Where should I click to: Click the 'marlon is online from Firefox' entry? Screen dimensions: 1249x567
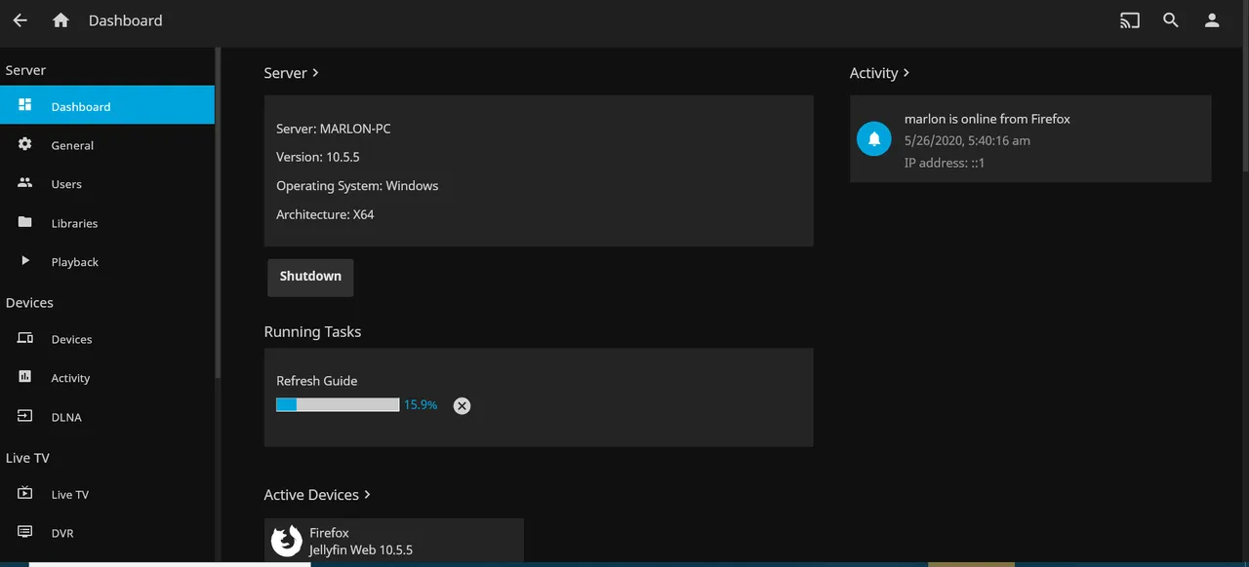[x=1030, y=139]
